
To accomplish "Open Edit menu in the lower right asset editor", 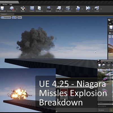I will (102, 62).
